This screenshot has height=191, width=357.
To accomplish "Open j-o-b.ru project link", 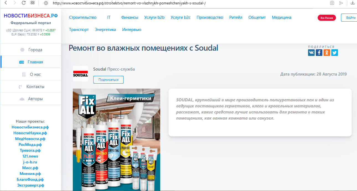I will [30, 162].
